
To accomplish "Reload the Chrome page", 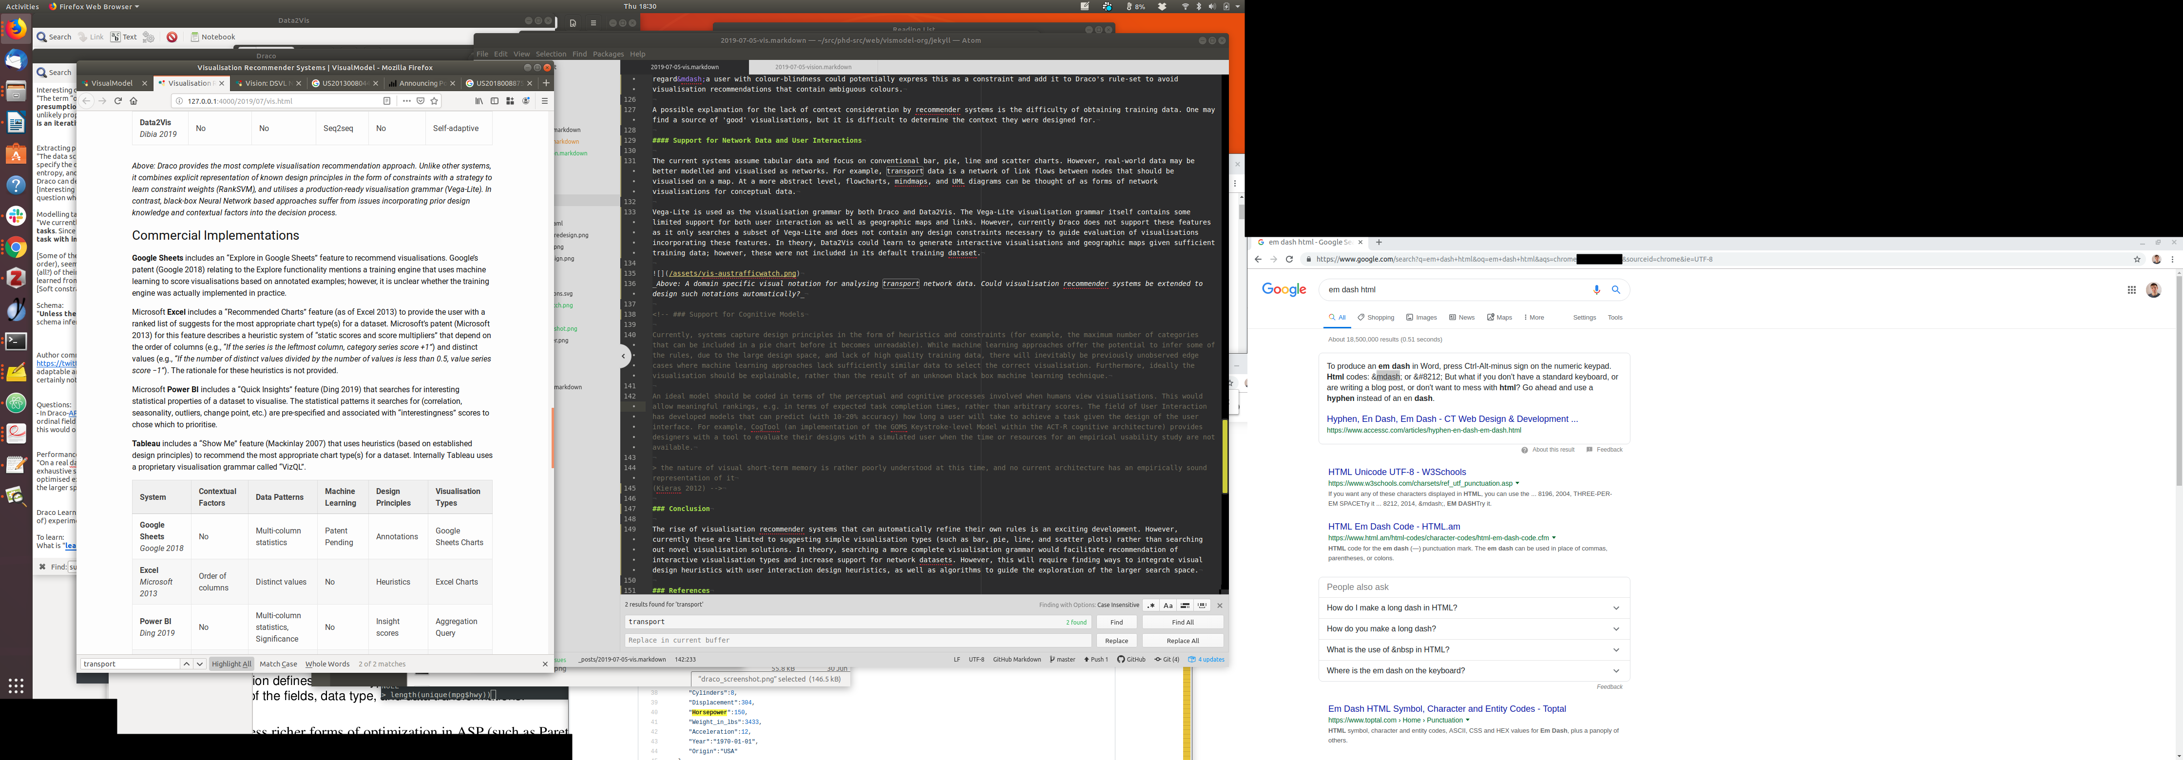I will tap(1289, 259).
